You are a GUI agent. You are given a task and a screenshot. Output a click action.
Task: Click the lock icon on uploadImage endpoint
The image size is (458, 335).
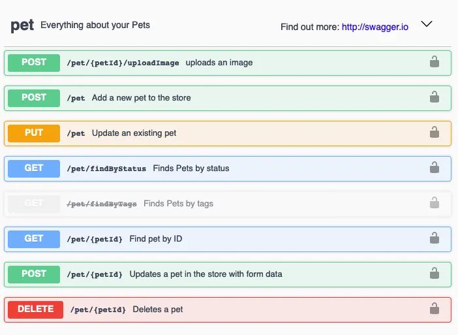[434, 62]
